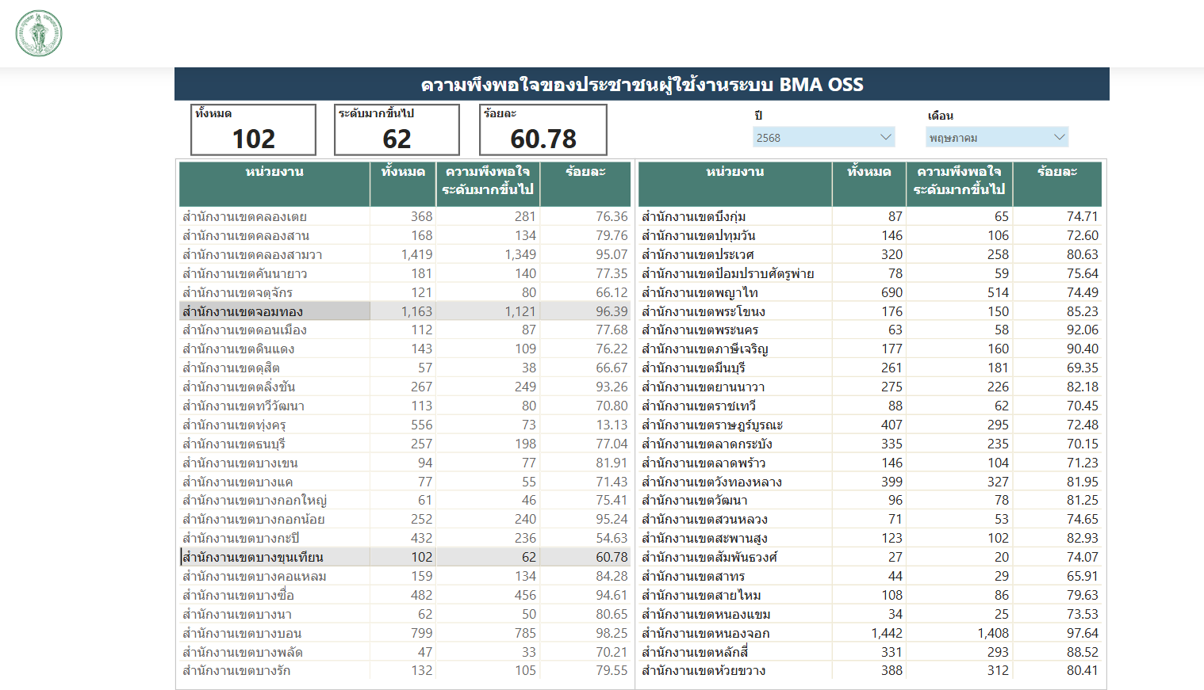
Task: Select row สำนักงานเขตสัมพันธวงศ์
Action: pyautogui.click(x=870, y=557)
